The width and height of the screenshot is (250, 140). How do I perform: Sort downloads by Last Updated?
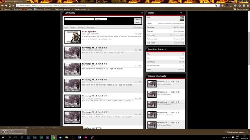point(137,27)
